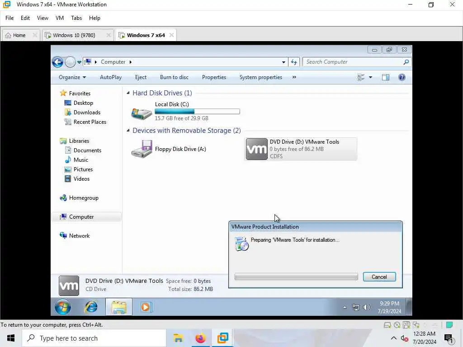Open the Tabs menu
This screenshot has height=347, width=463.
[x=76, y=18]
